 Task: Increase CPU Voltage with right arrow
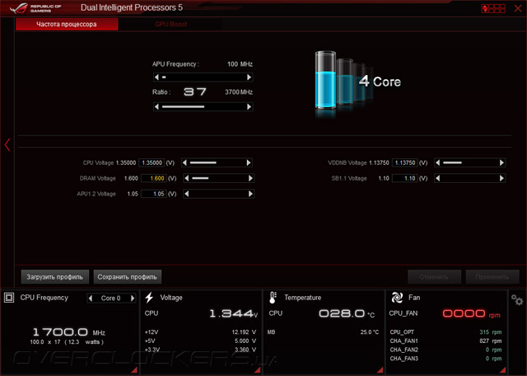249,162
